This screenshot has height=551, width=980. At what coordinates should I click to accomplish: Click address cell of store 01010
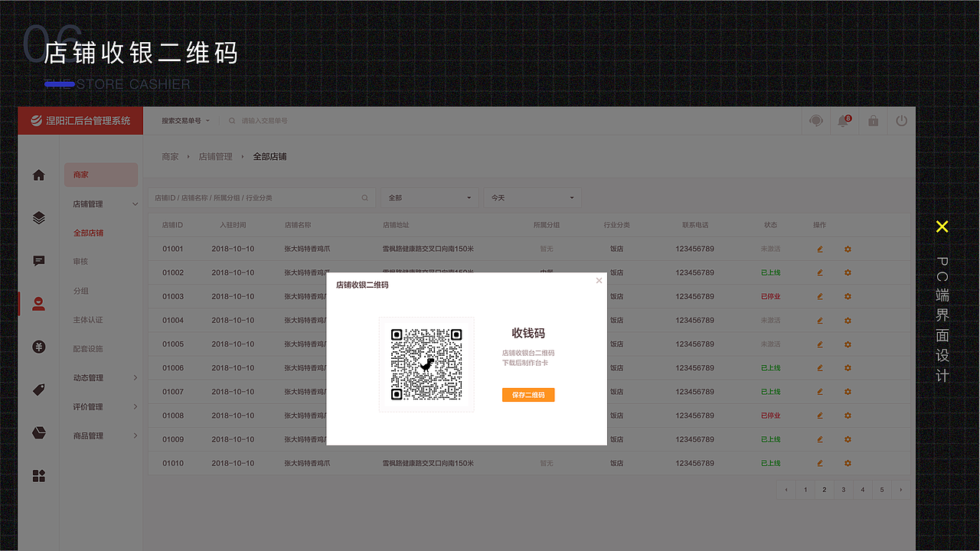(x=428, y=463)
